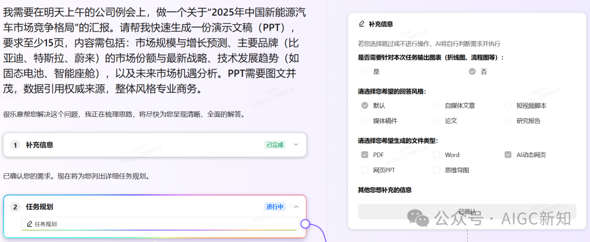Choose 短视频脚本 answer style
Image resolution: width=590 pixels, height=242 pixels.
[x=508, y=106]
